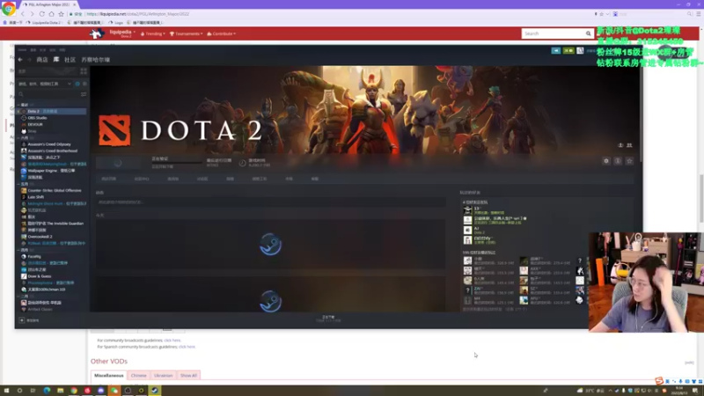Screen dimensions: 704x396
Task: Click the library search field
Action: 48,94
